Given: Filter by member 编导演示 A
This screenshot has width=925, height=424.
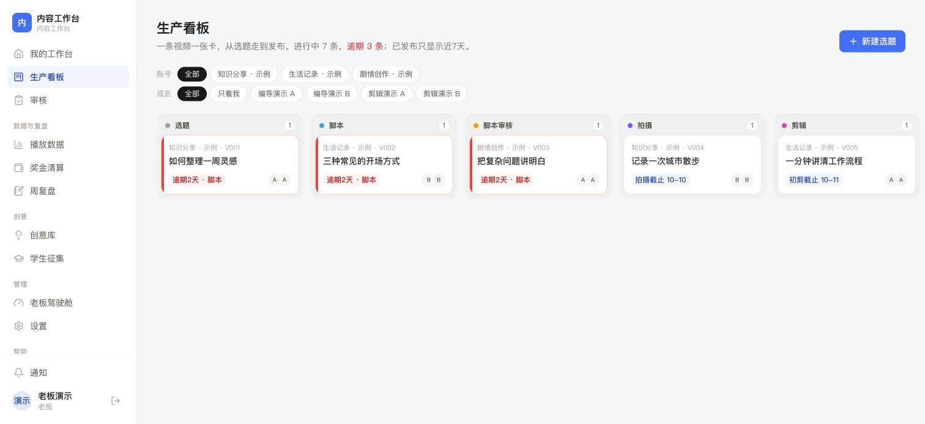Looking at the screenshot, I should (277, 93).
